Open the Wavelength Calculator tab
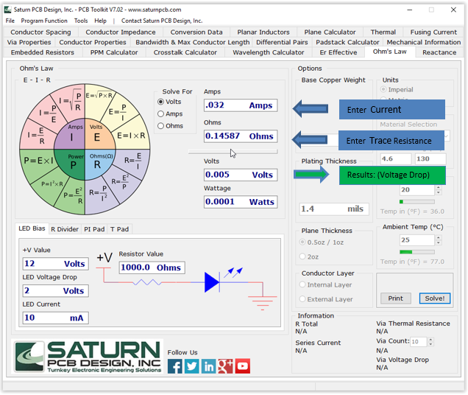The width and height of the screenshot is (468, 395). point(269,52)
